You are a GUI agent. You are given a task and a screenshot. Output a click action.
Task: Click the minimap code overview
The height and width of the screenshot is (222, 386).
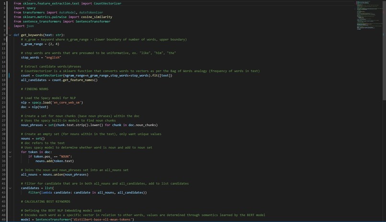click(369, 15)
